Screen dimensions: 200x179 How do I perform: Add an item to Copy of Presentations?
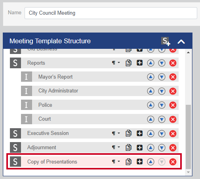click(x=139, y=162)
